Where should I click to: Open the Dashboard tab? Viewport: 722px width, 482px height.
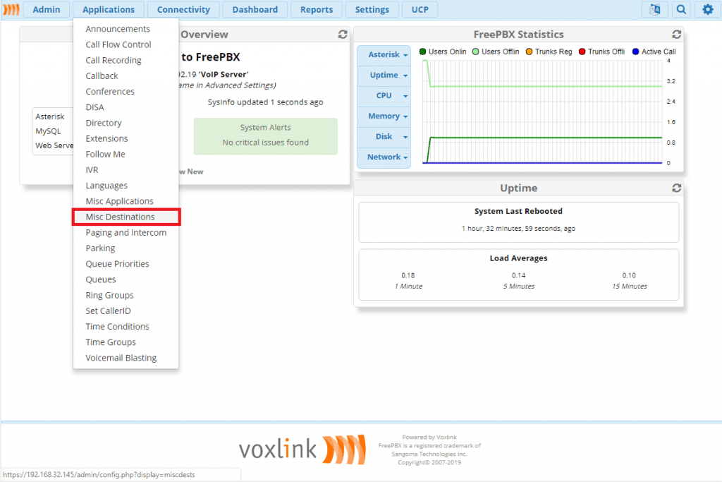(x=255, y=9)
